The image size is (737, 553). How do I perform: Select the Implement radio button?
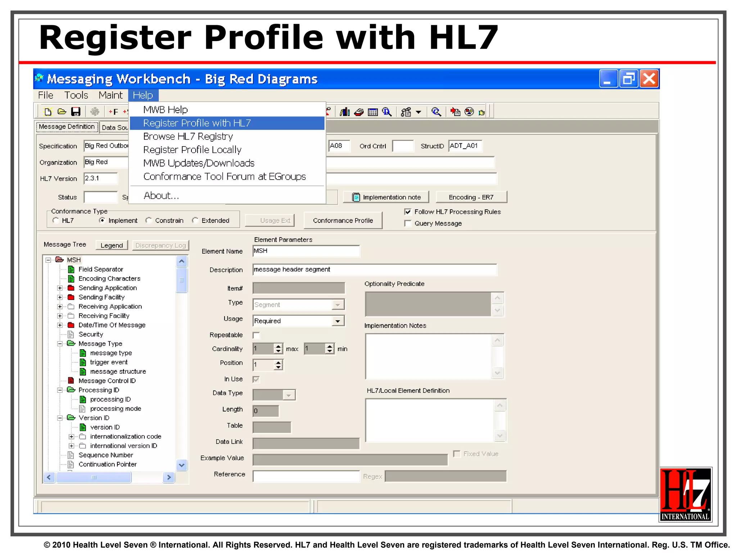point(102,220)
